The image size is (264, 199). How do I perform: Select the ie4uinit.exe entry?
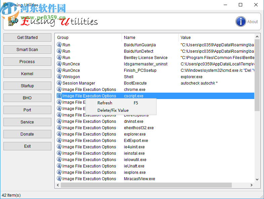click(x=134, y=147)
